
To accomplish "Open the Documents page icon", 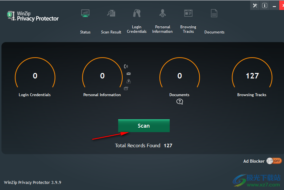I will [x=214, y=14].
